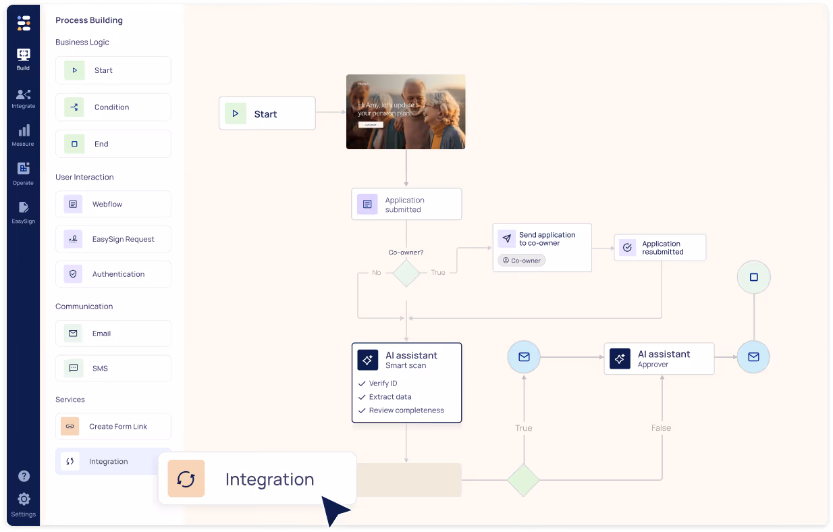
Task: Click sparkle icon in Approver node
Action: pos(620,358)
